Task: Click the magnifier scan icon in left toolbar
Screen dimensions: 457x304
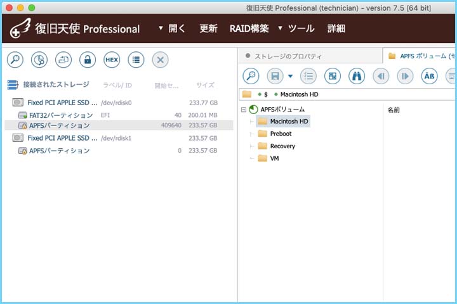Action: coord(15,60)
